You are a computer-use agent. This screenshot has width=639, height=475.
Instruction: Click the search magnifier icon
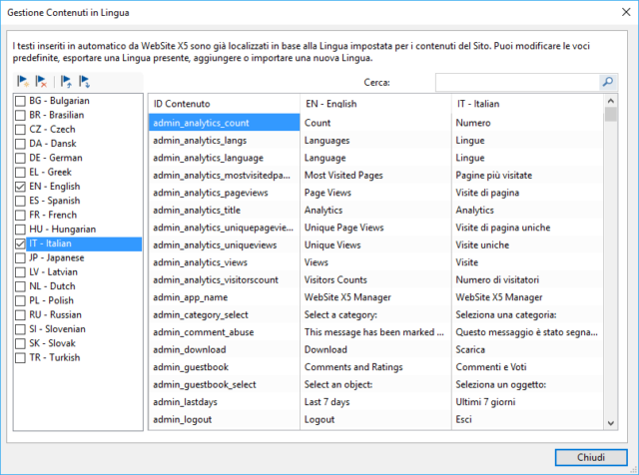click(x=607, y=82)
